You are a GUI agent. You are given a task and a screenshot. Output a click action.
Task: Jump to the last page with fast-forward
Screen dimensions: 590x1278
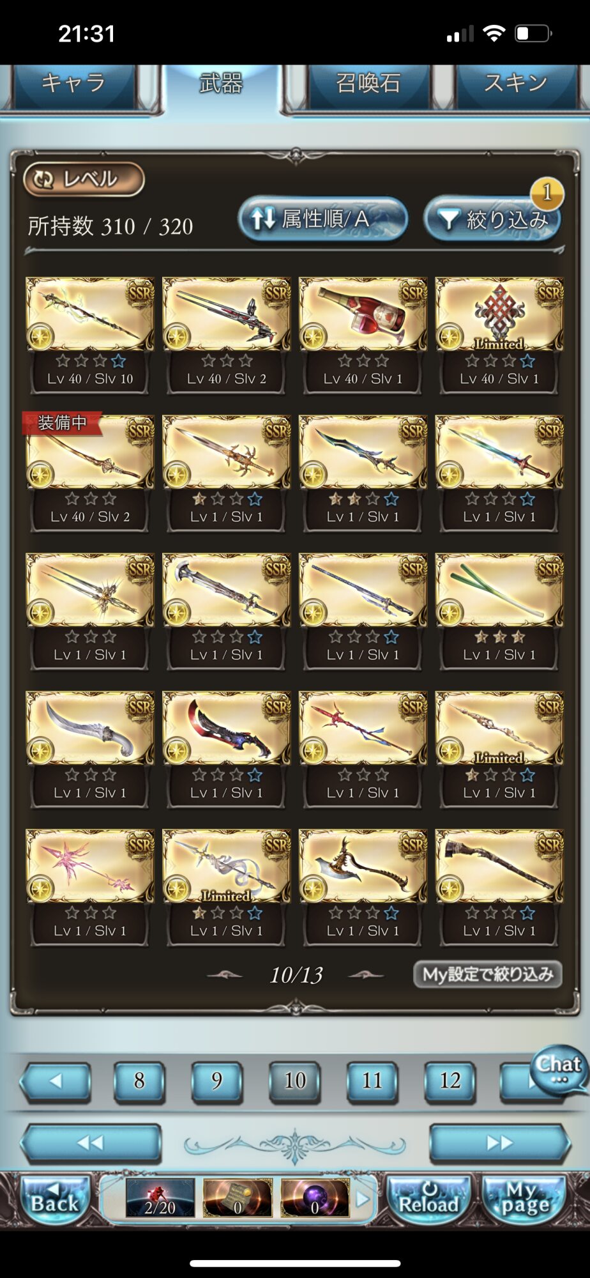[499, 1143]
